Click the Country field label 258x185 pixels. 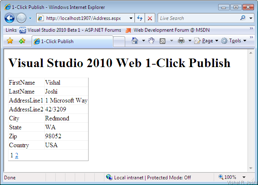click(x=19, y=145)
